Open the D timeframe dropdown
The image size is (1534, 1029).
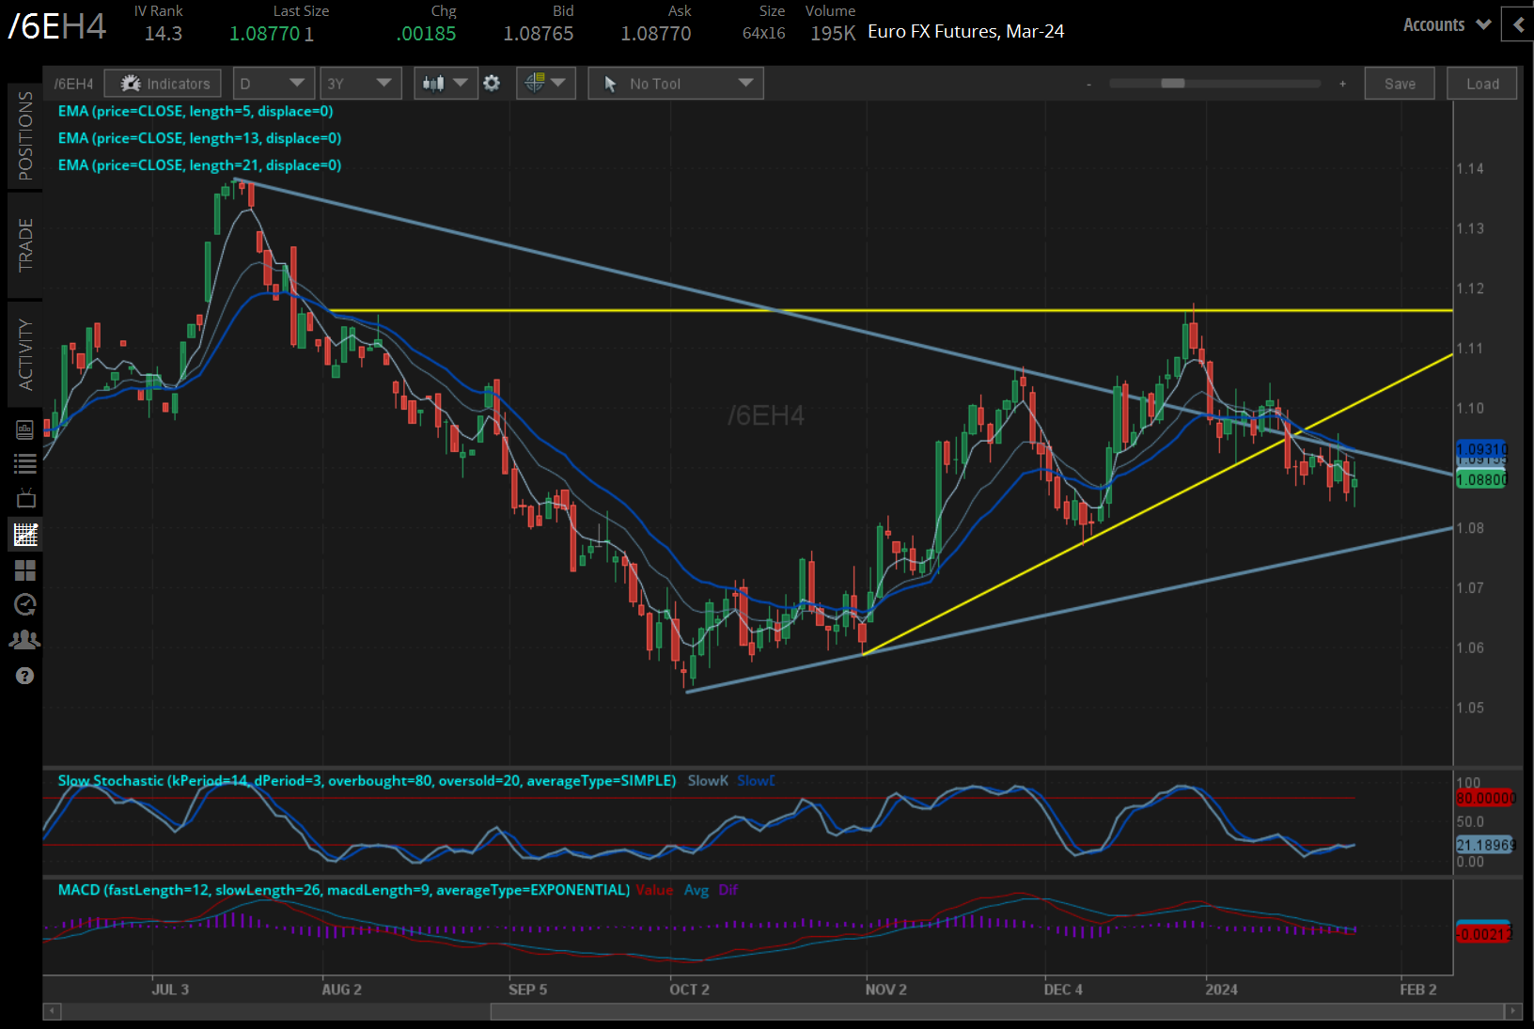tap(273, 83)
